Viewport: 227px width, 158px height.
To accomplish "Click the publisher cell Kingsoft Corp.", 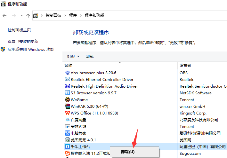I will pyautogui.click(x=193, y=113).
